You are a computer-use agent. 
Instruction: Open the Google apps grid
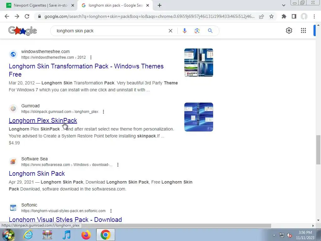[303, 30]
